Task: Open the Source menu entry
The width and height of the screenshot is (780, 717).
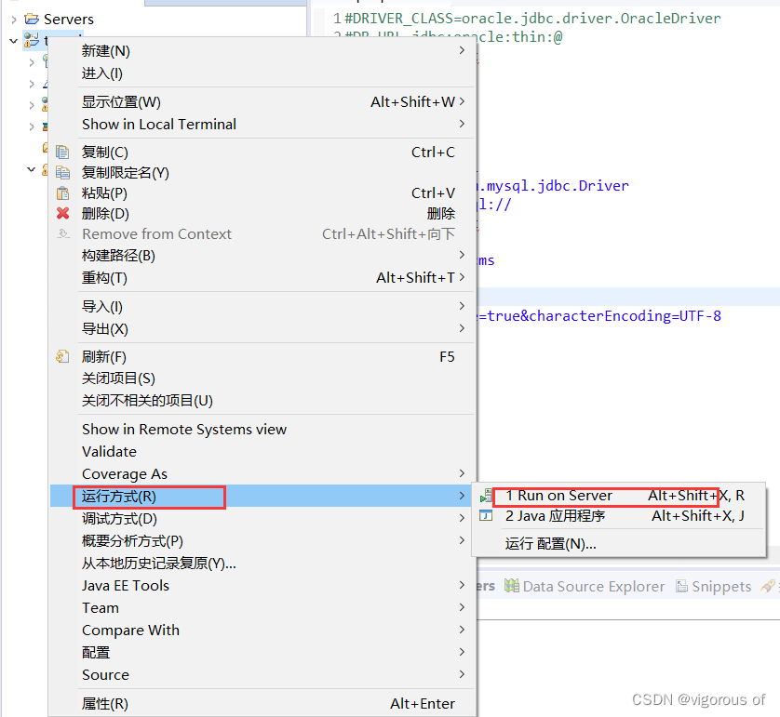Action: pos(262,675)
